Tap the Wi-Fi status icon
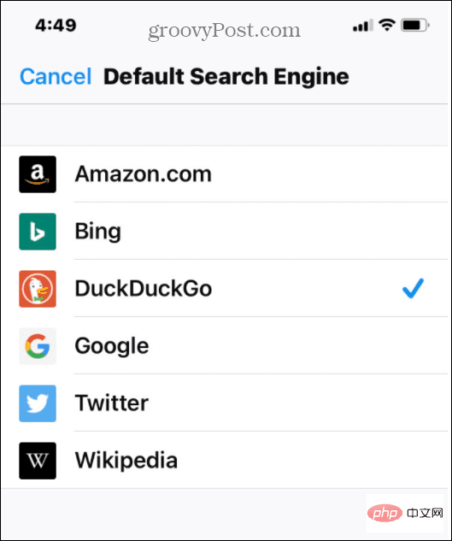The image size is (452, 541). [387, 25]
